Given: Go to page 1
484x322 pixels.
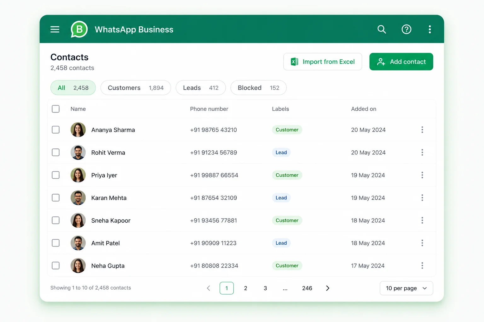Looking at the screenshot, I should click(x=227, y=288).
